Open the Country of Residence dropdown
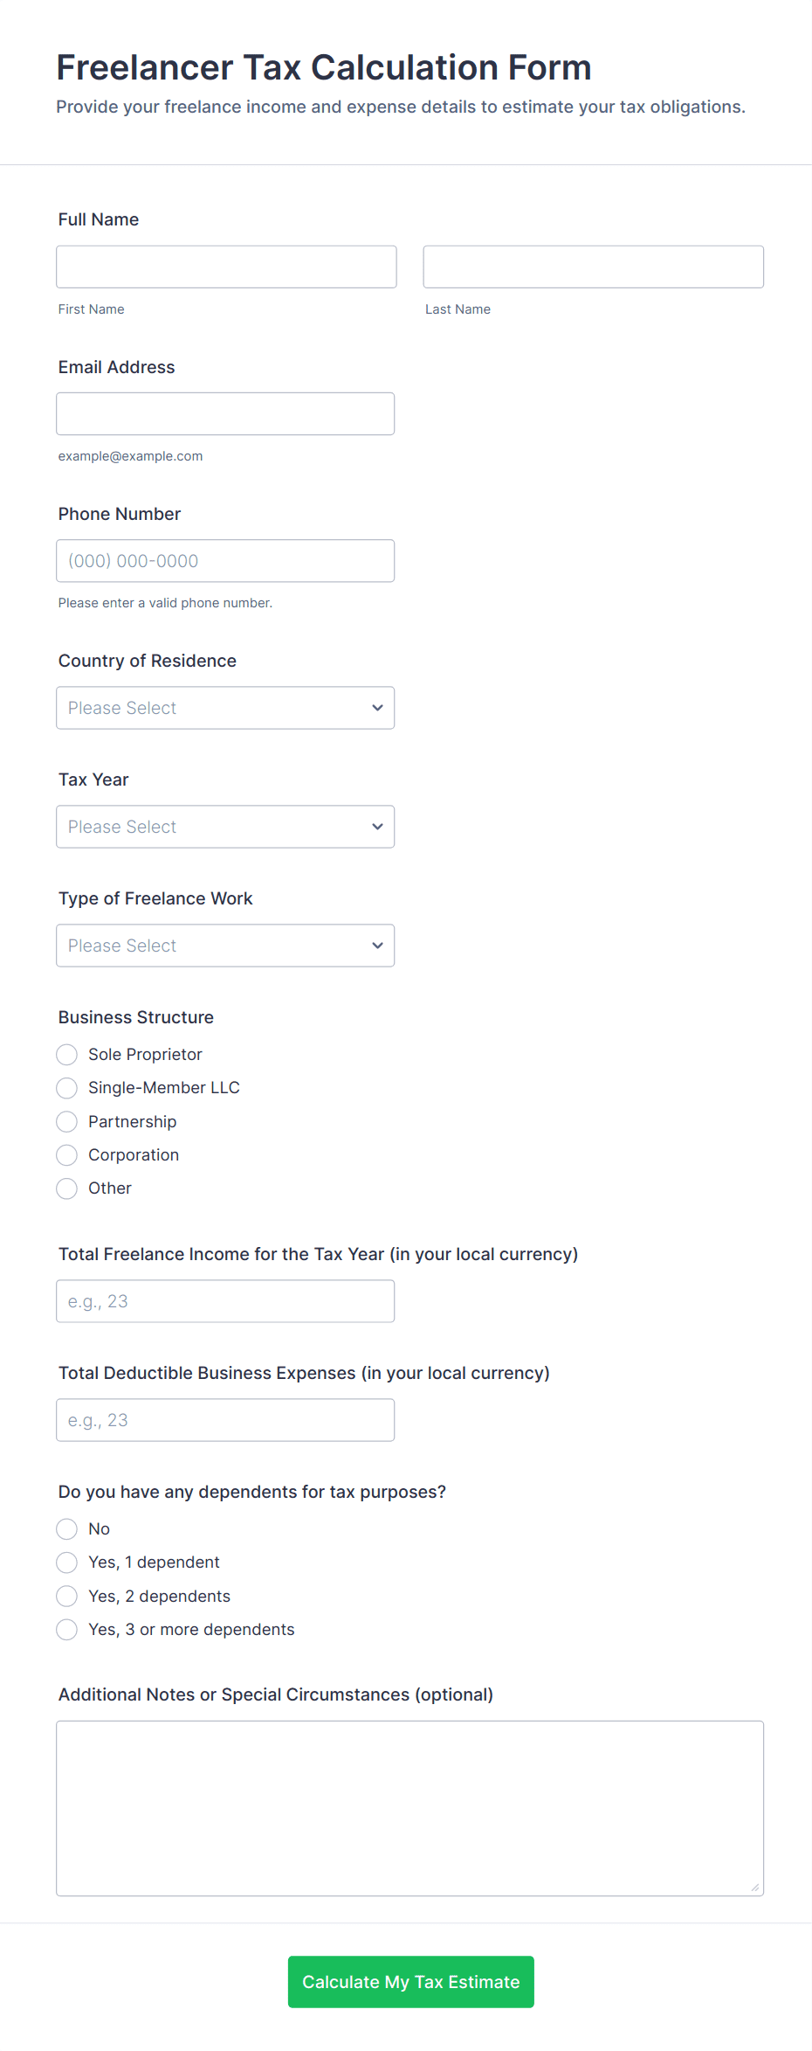812x2051 pixels. tap(225, 708)
